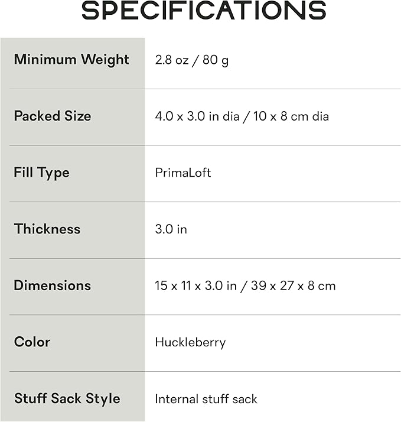Select the Minimum Weight row label
The width and height of the screenshot is (401, 422).
point(71,60)
